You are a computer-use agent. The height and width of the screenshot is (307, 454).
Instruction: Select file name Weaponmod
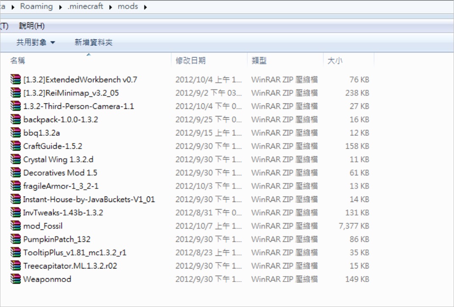coord(47,279)
